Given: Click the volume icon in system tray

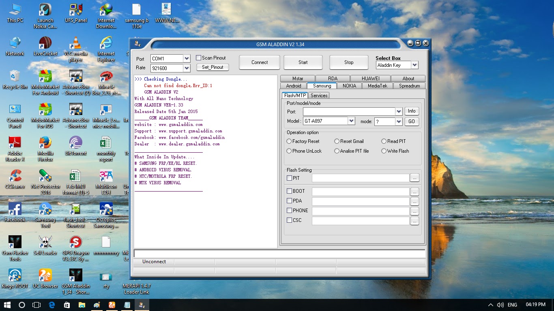Looking at the screenshot, I should click(500, 305).
